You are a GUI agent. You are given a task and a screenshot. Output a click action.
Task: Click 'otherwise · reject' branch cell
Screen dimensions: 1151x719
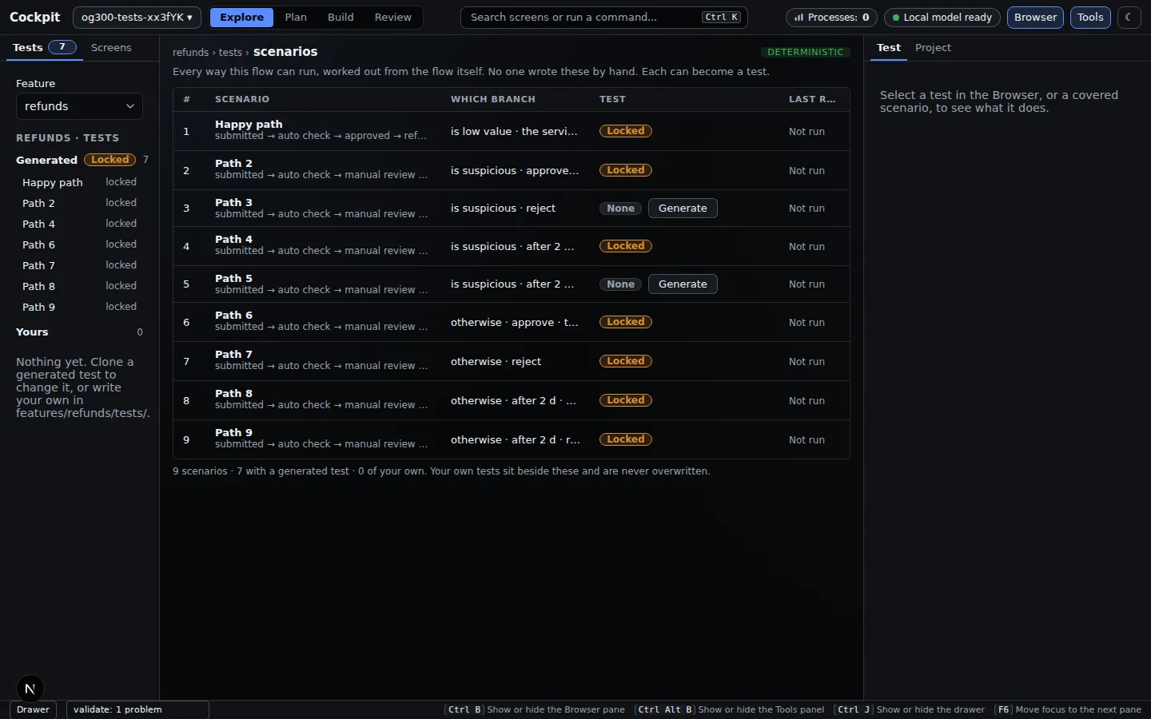point(496,361)
